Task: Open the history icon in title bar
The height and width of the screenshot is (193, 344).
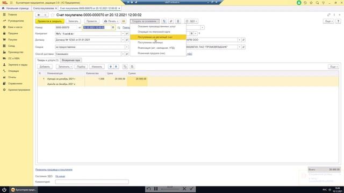Action: tap(305, 3)
